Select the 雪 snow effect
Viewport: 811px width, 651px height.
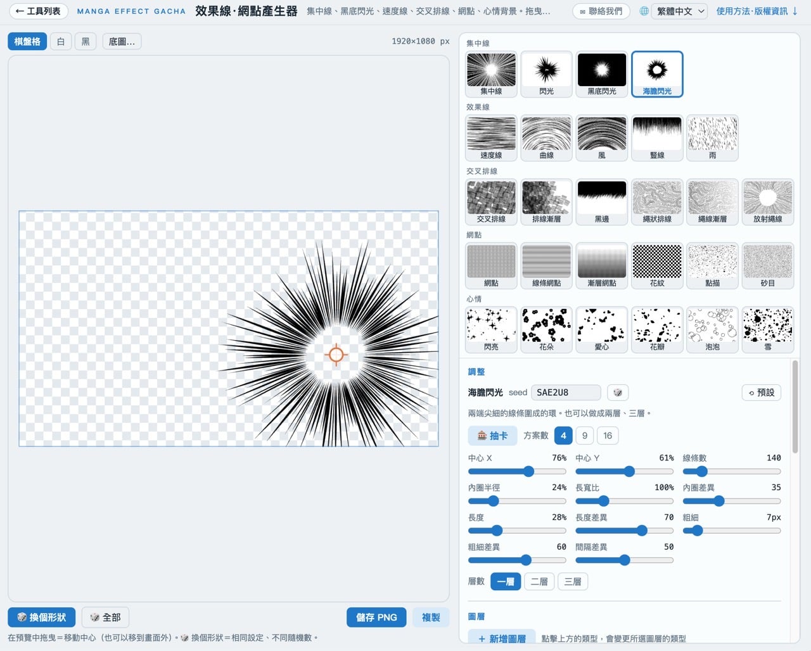coord(768,330)
